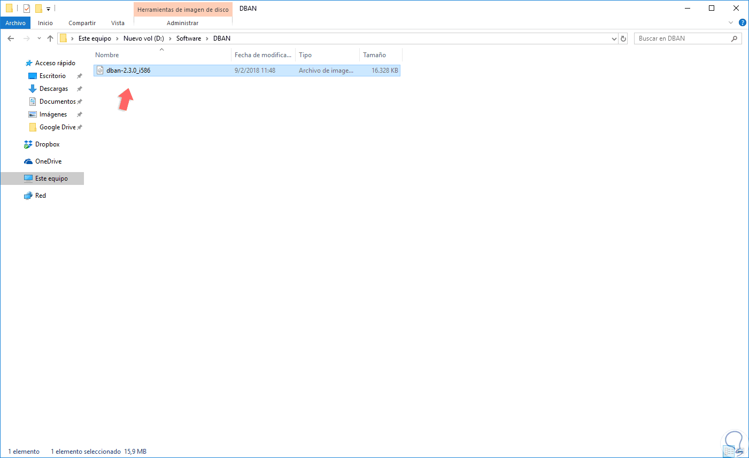Click the 16.328 KB size value

tap(385, 71)
